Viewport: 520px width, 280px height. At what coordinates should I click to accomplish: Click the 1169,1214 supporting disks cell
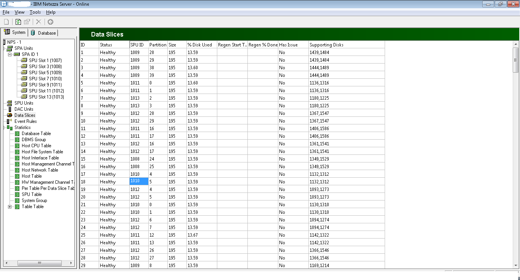pyautogui.click(x=347, y=265)
